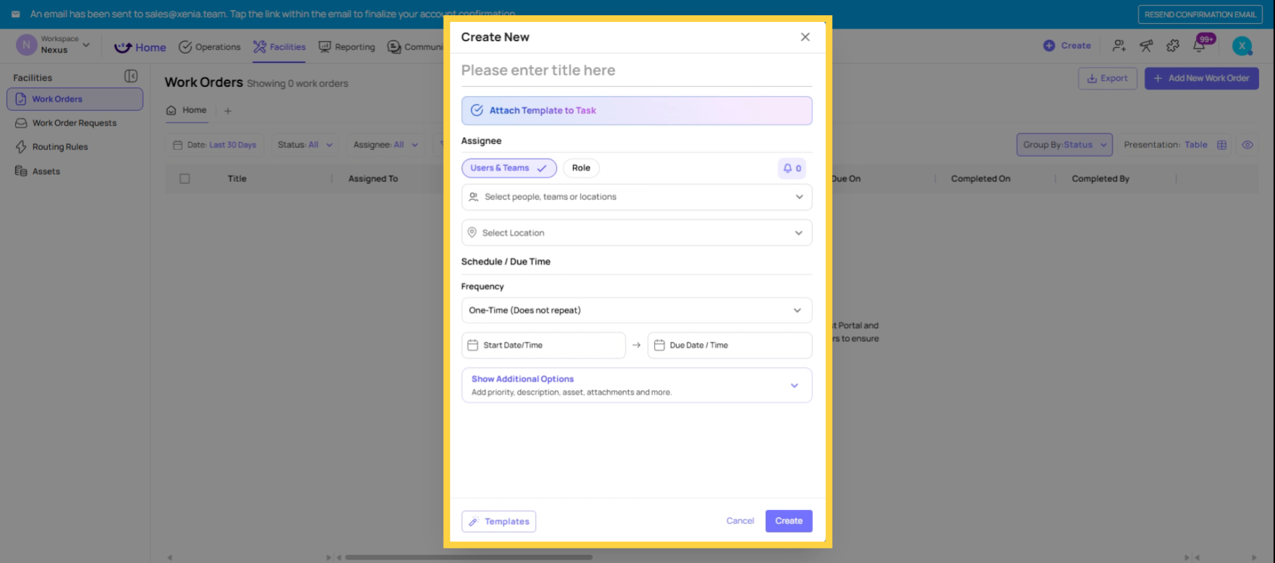Close the Create New dialog

(x=805, y=37)
